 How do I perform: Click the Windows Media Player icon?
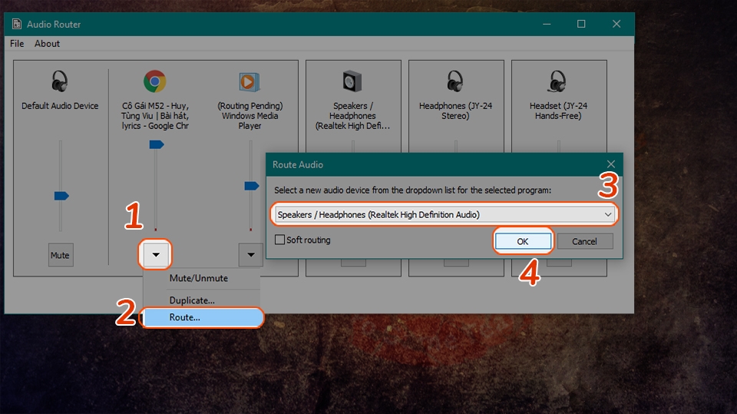pyautogui.click(x=249, y=82)
